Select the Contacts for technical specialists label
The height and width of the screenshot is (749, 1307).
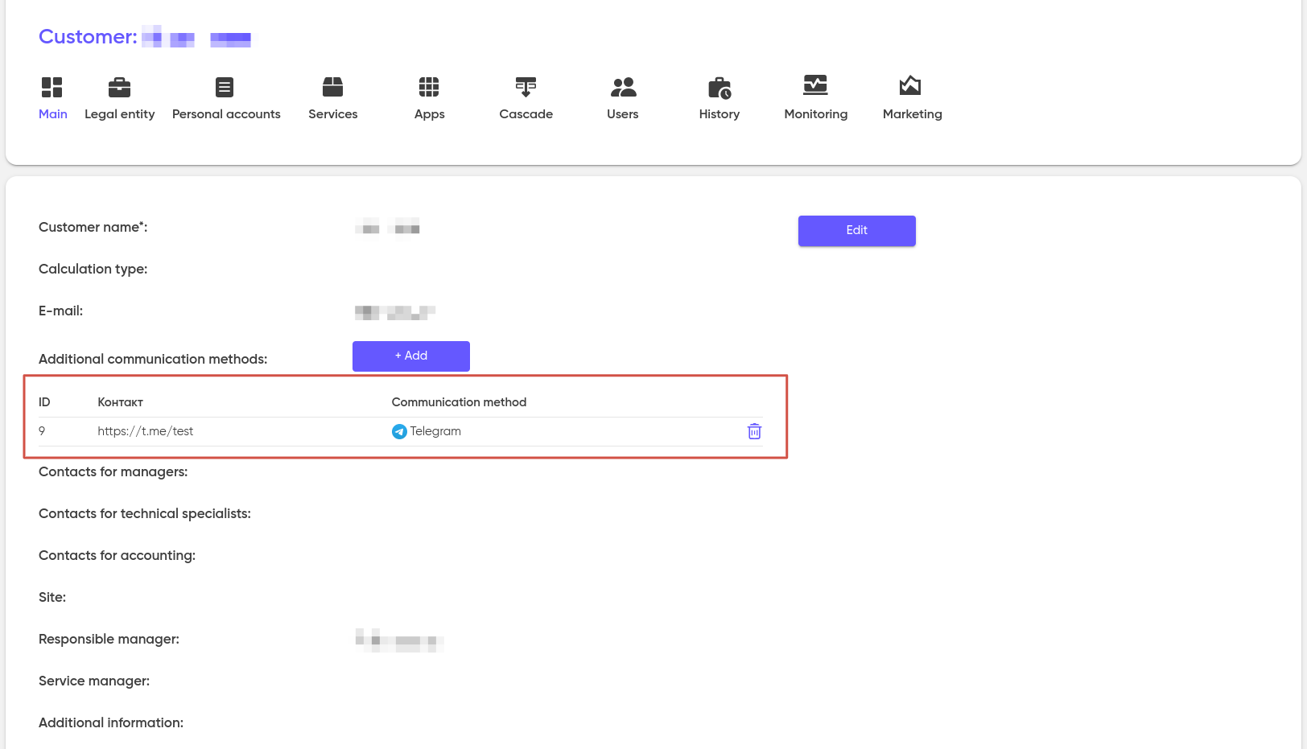point(145,514)
